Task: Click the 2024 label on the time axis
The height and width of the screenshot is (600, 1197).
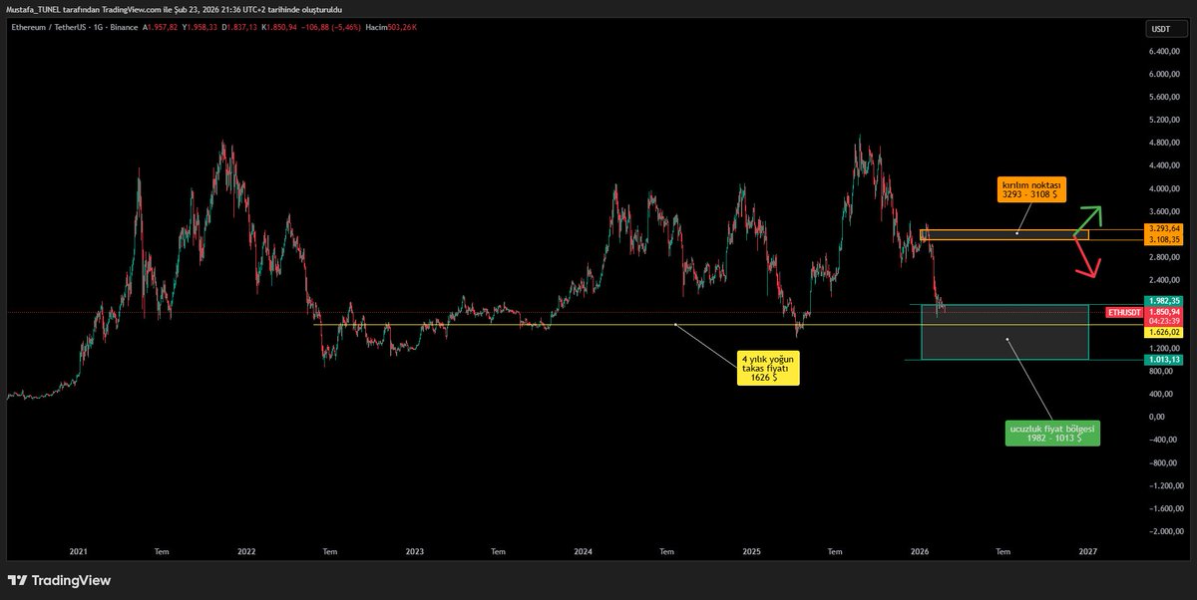Action: pyautogui.click(x=584, y=550)
